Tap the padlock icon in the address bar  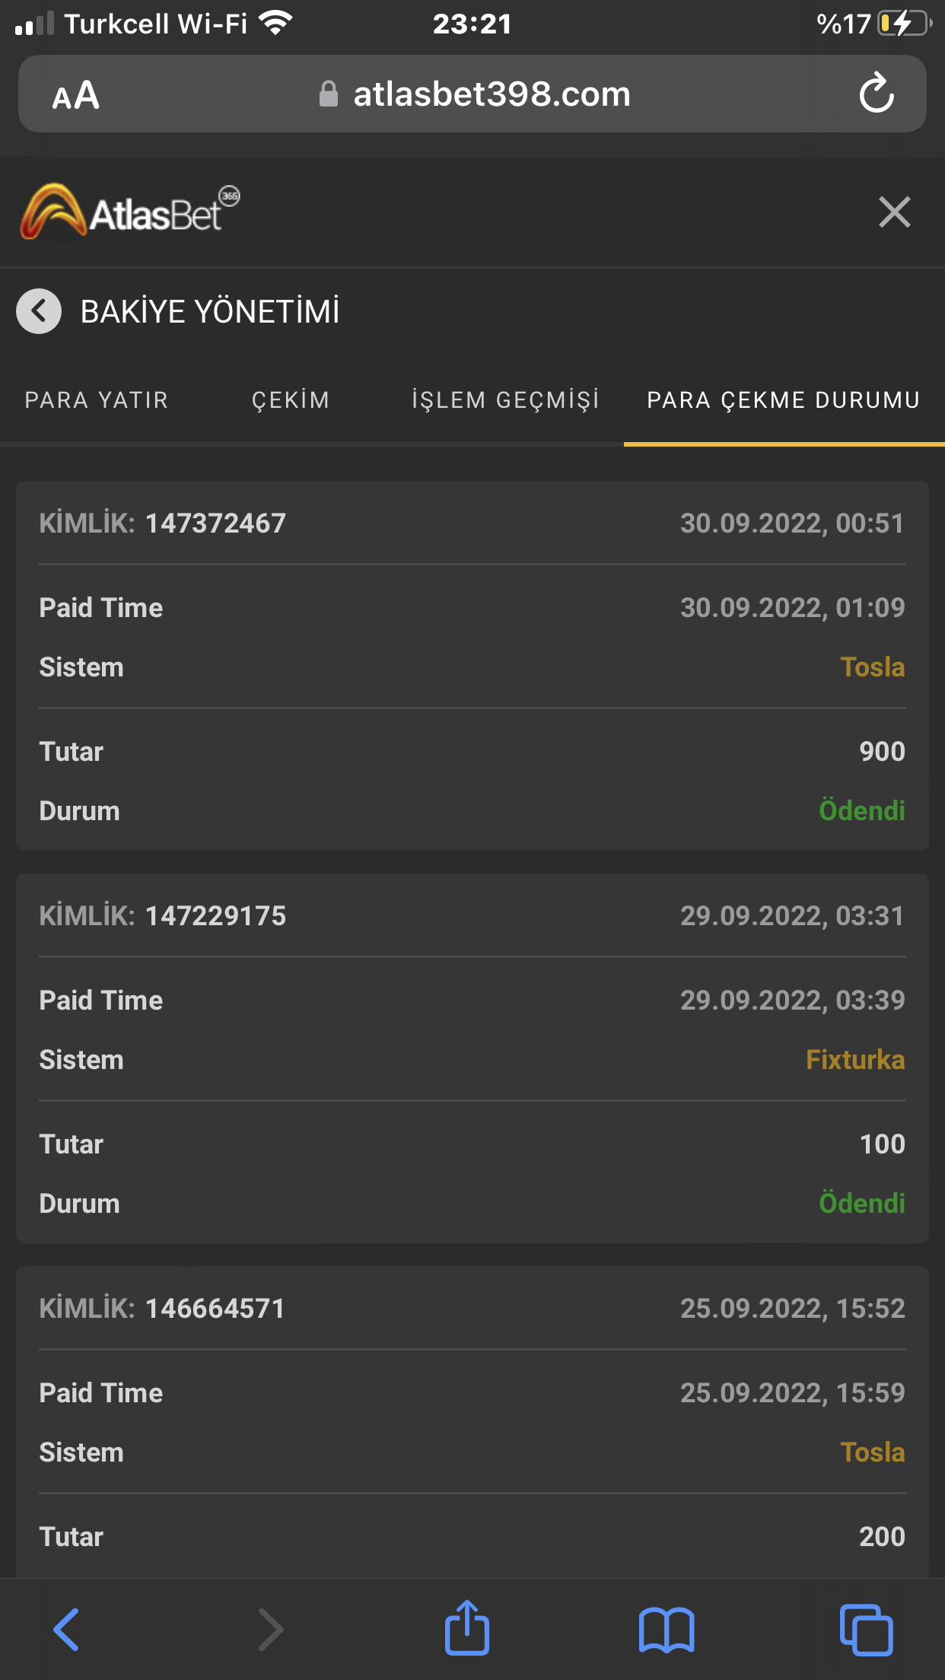[329, 94]
